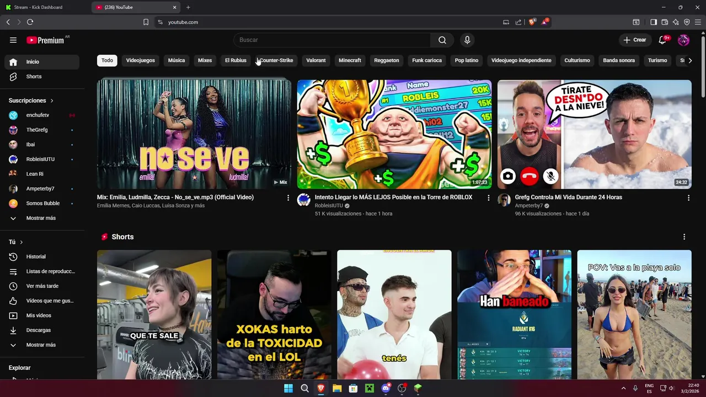The width and height of the screenshot is (706, 397).
Task: Open Mis vídeos in the sidebar
Action: click(x=42, y=315)
